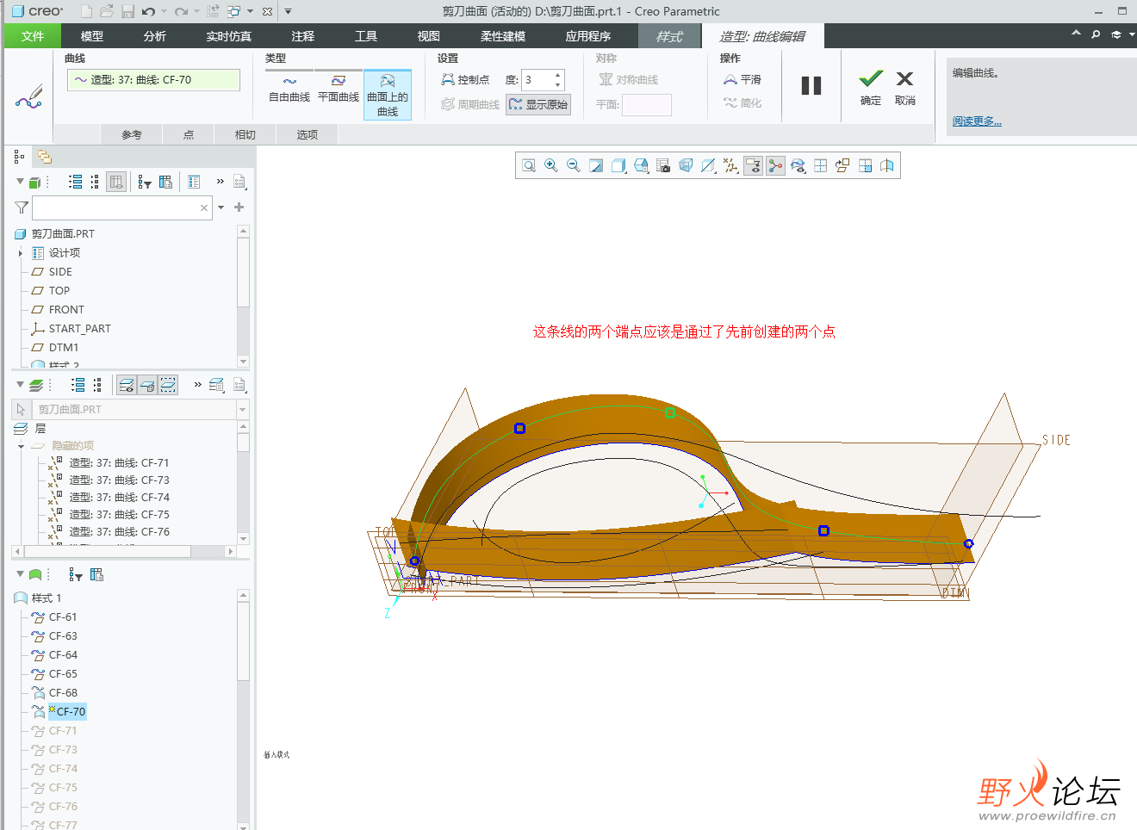The height and width of the screenshot is (830, 1137).
Task: Click the model tree search field
Action: pos(122,207)
